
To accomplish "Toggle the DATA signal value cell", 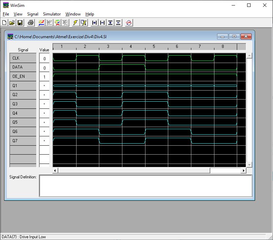I will pos(44,68).
